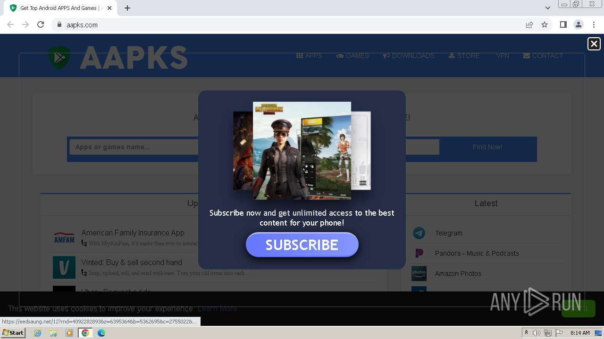Click the AMFAM app icon
604x339 pixels.
64,238
